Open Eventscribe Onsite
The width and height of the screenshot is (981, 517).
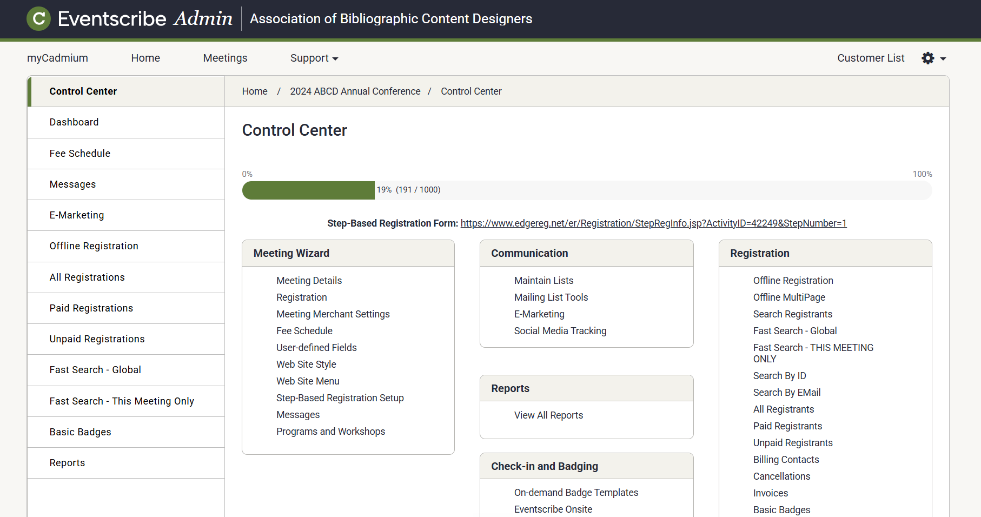tap(553, 509)
